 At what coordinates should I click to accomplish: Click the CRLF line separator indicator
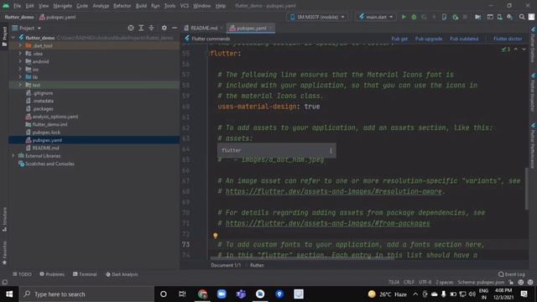pos(409,282)
